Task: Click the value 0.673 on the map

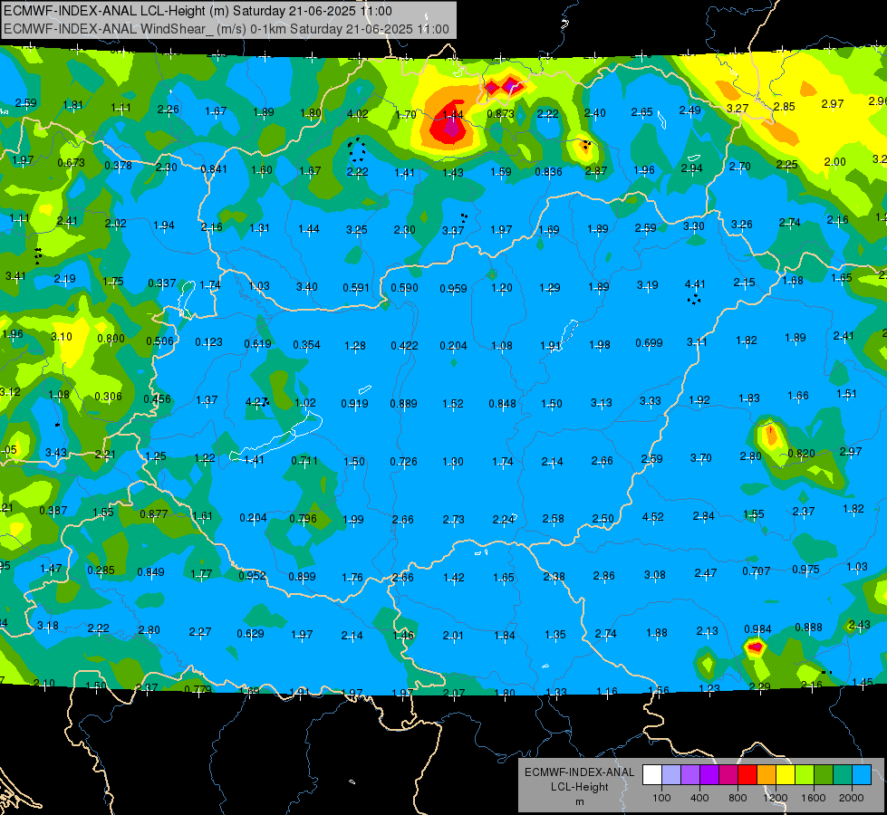Action: (x=72, y=163)
